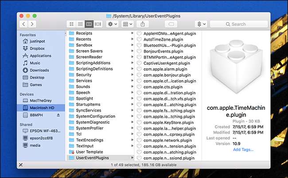This screenshot has width=288, height=178.
Task: Open the Arrange grouping dropdown
Action: (x=127, y=24)
